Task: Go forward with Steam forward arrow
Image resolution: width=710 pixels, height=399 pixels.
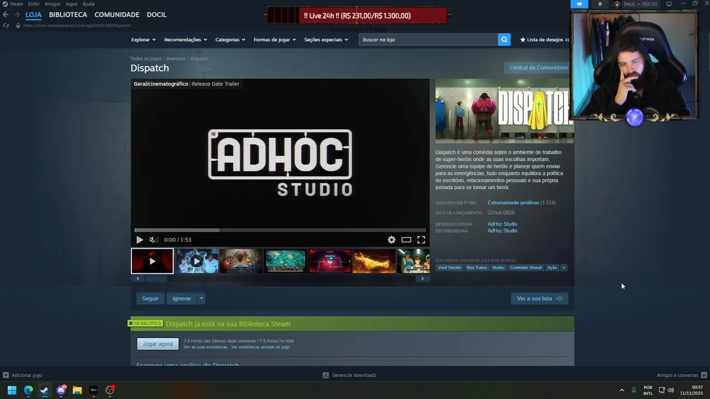Action: click(x=17, y=14)
